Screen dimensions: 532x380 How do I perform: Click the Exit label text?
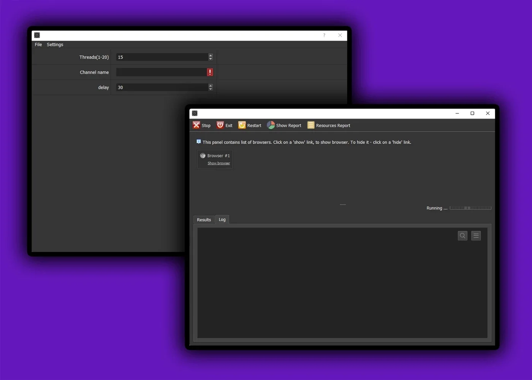click(229, 126)
